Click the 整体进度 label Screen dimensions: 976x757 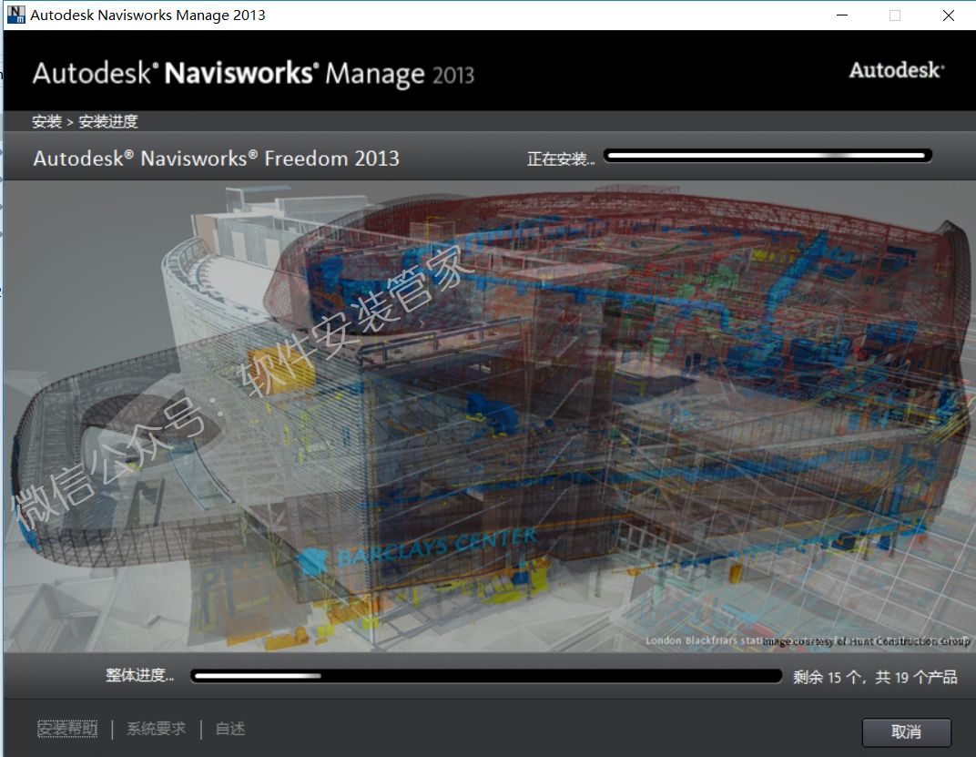139,675
